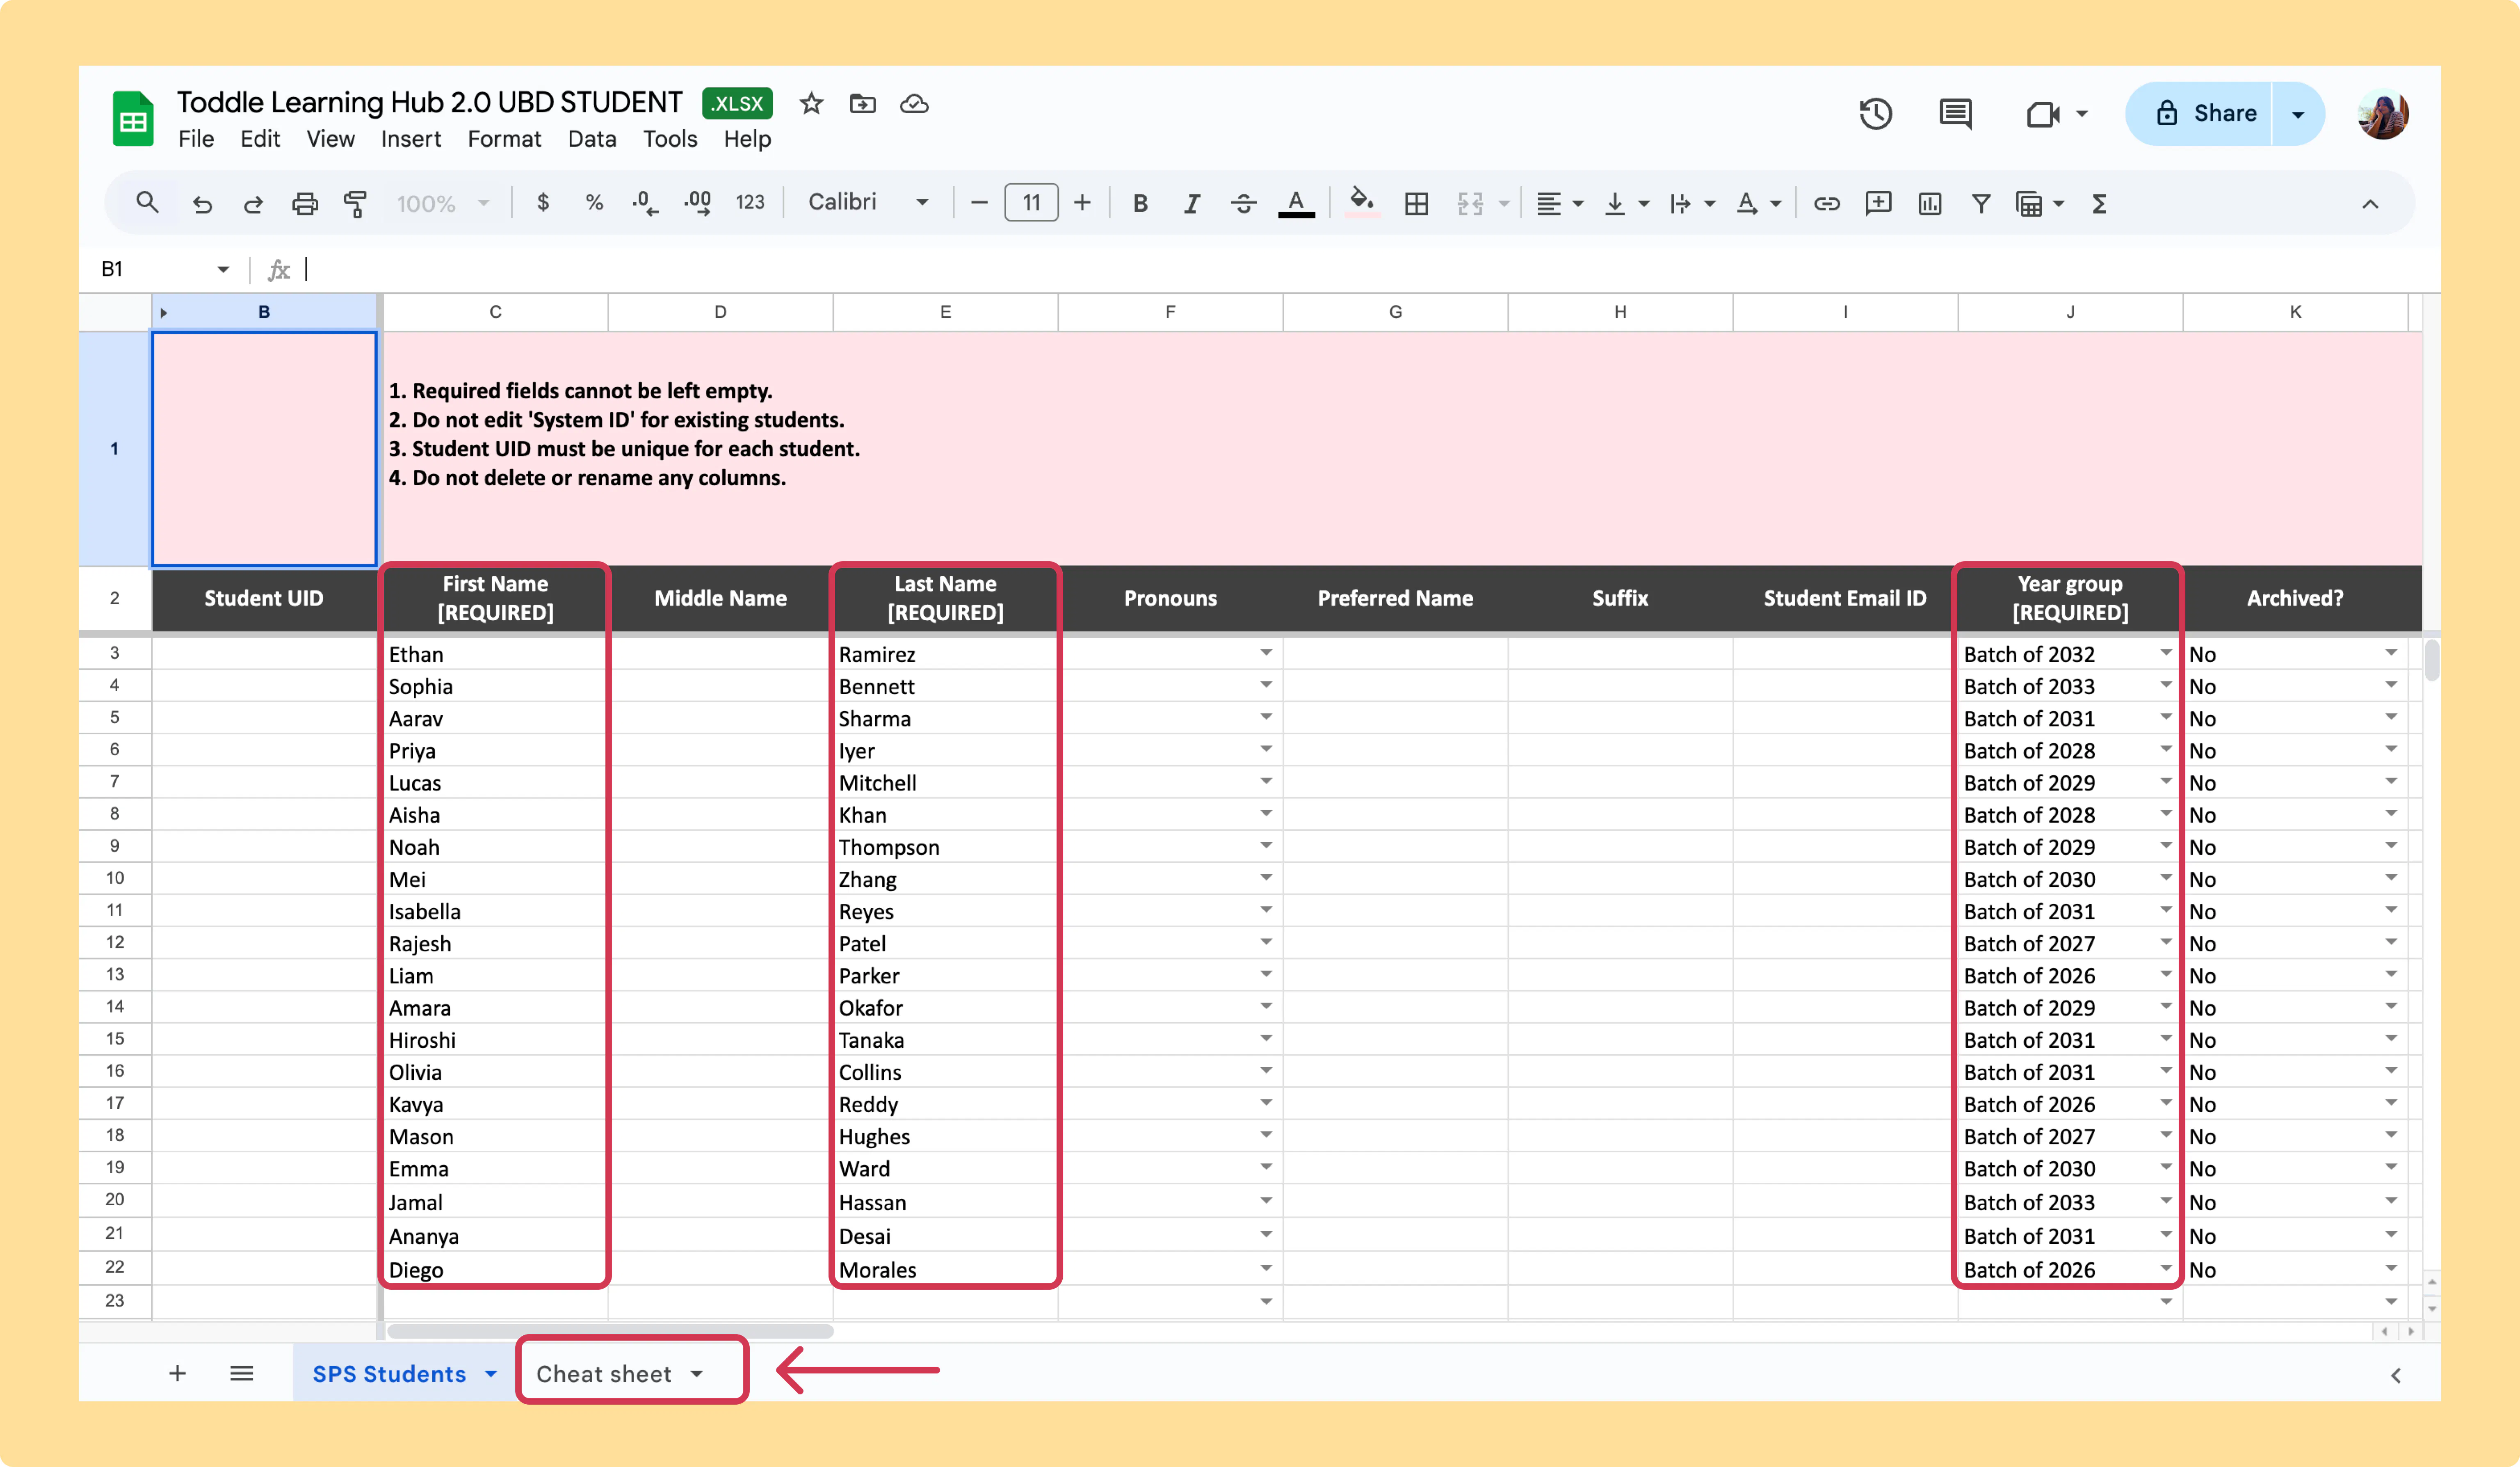Activate the paint format tool
The width and height of the screenshot is (2520, 1467).
[x=355, y=204]
